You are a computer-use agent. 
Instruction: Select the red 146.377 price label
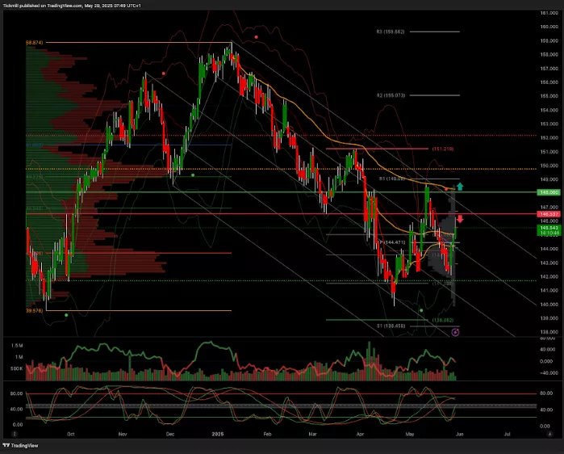(x=549, y=214)
